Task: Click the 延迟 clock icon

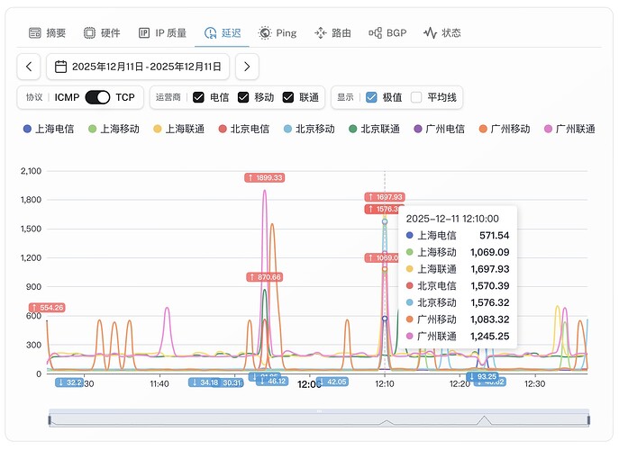Action: point(211,32)
